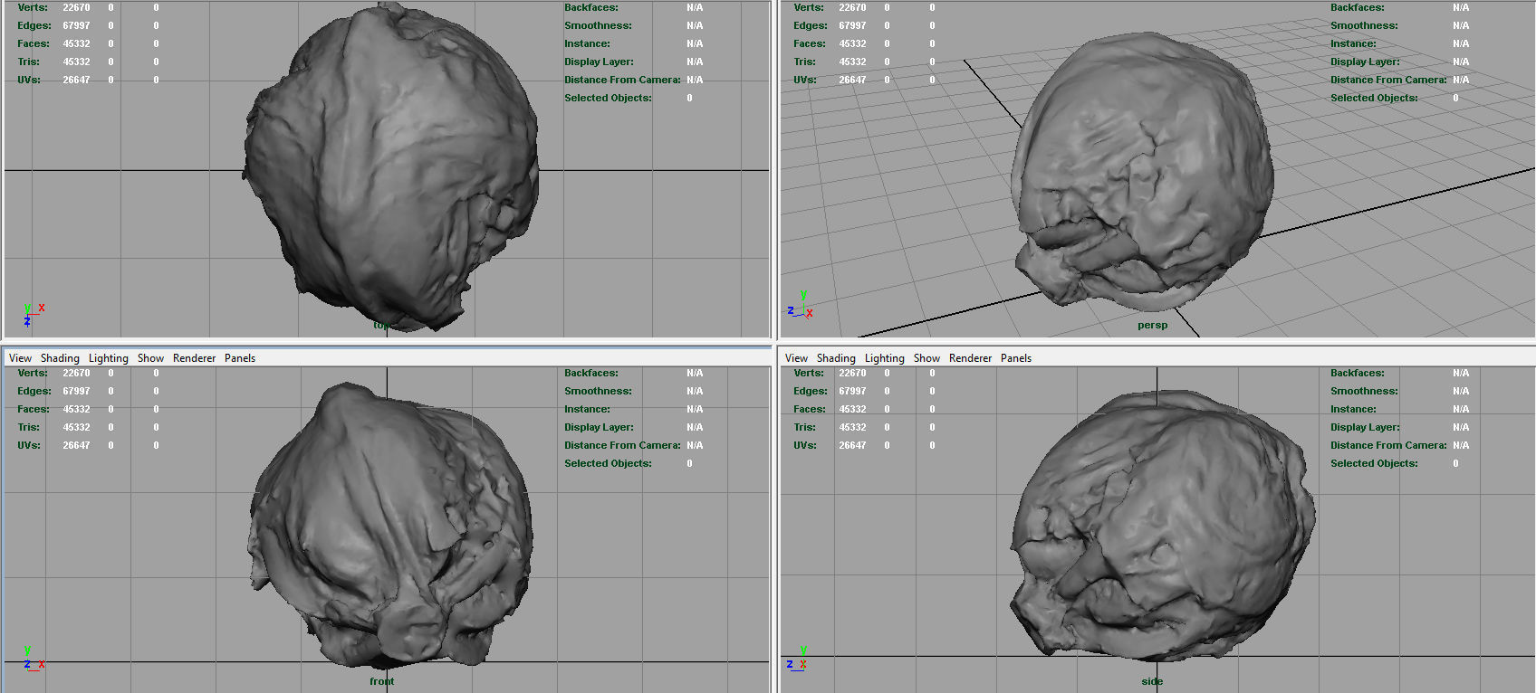Viewport: 1536px width, 693px height.
Task: Click the 'Smoothness:' HUD label in the persp view
Action: pyautogui.click(x=1364, y=25)
